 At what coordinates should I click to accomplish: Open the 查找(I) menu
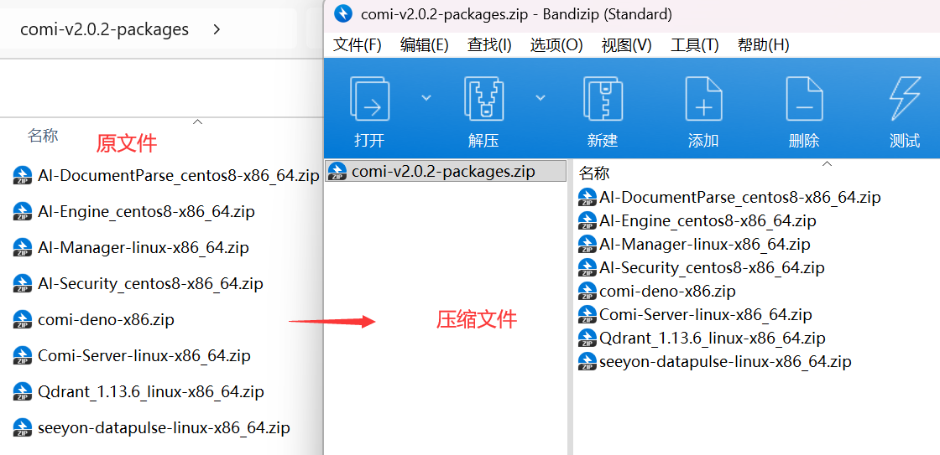490,45
